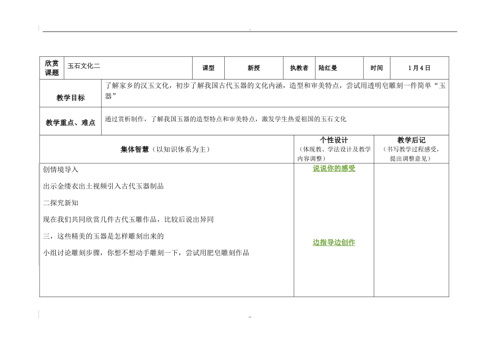500x354 pixels.
Task: Click the line 现在我们共同欣赏几件古代玉雕作品
Action: point(128,220)
